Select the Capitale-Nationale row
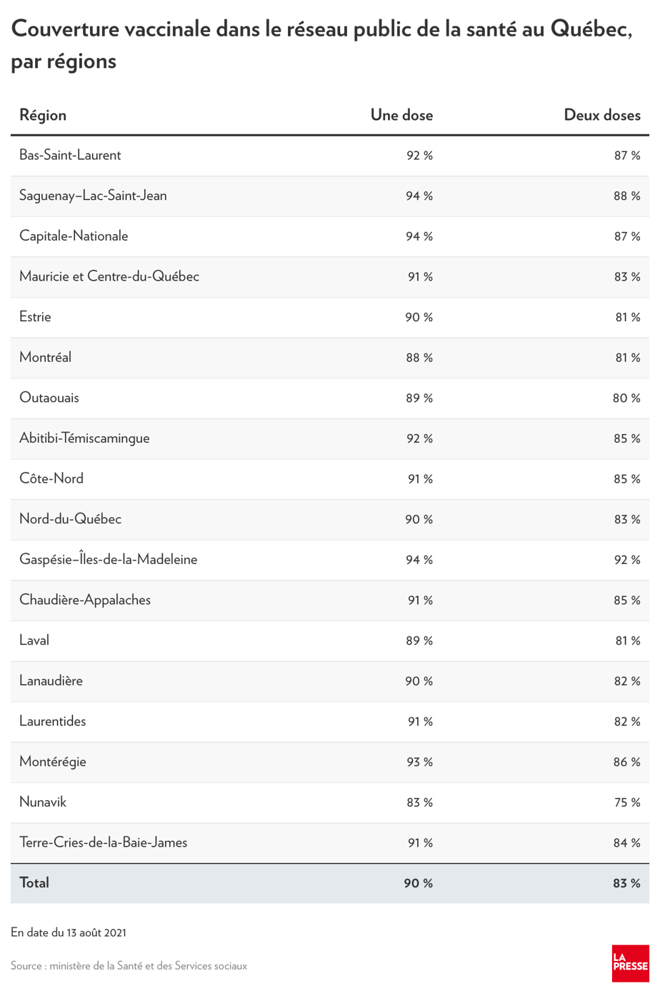 point(330,236)
